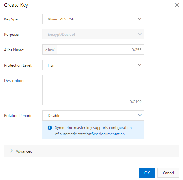183x180 pixels.
Task: Click the disabled Purpose chevron arrow
Action: pos(140,34)
